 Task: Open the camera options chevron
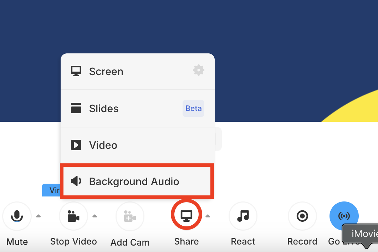[94, 216]
